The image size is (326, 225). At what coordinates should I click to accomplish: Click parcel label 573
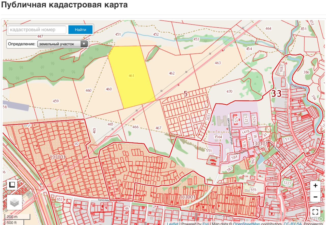[246, 119]
